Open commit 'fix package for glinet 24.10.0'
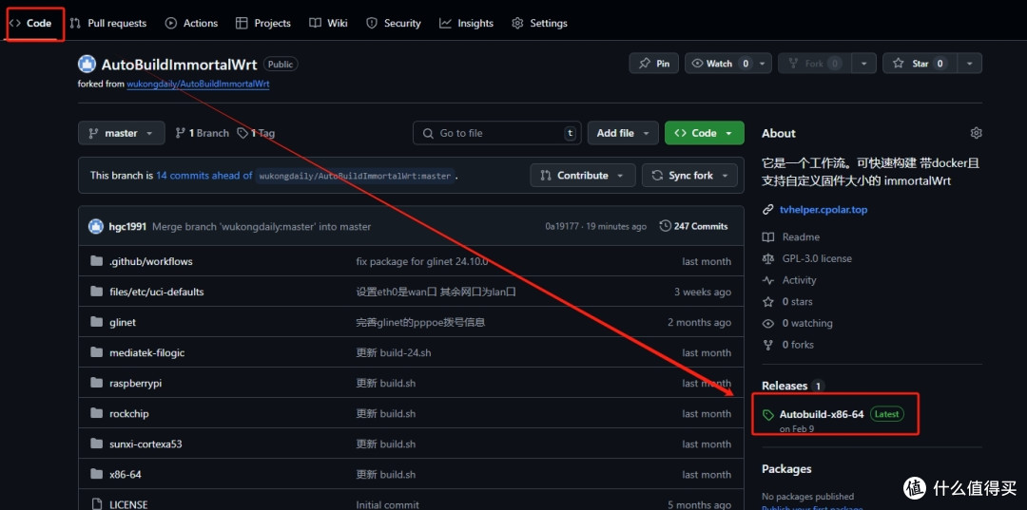1027x510 pixels. (x=422, y=261)
